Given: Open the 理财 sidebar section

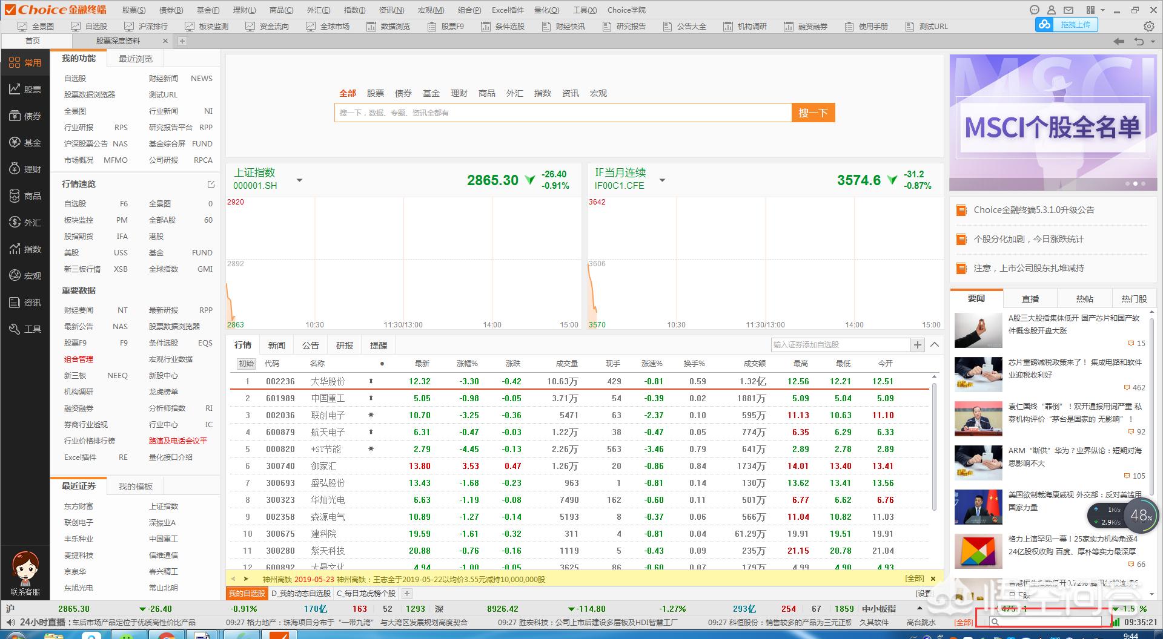Looking at the screenshot, I should pyautogui.click(x=25, y=169).
